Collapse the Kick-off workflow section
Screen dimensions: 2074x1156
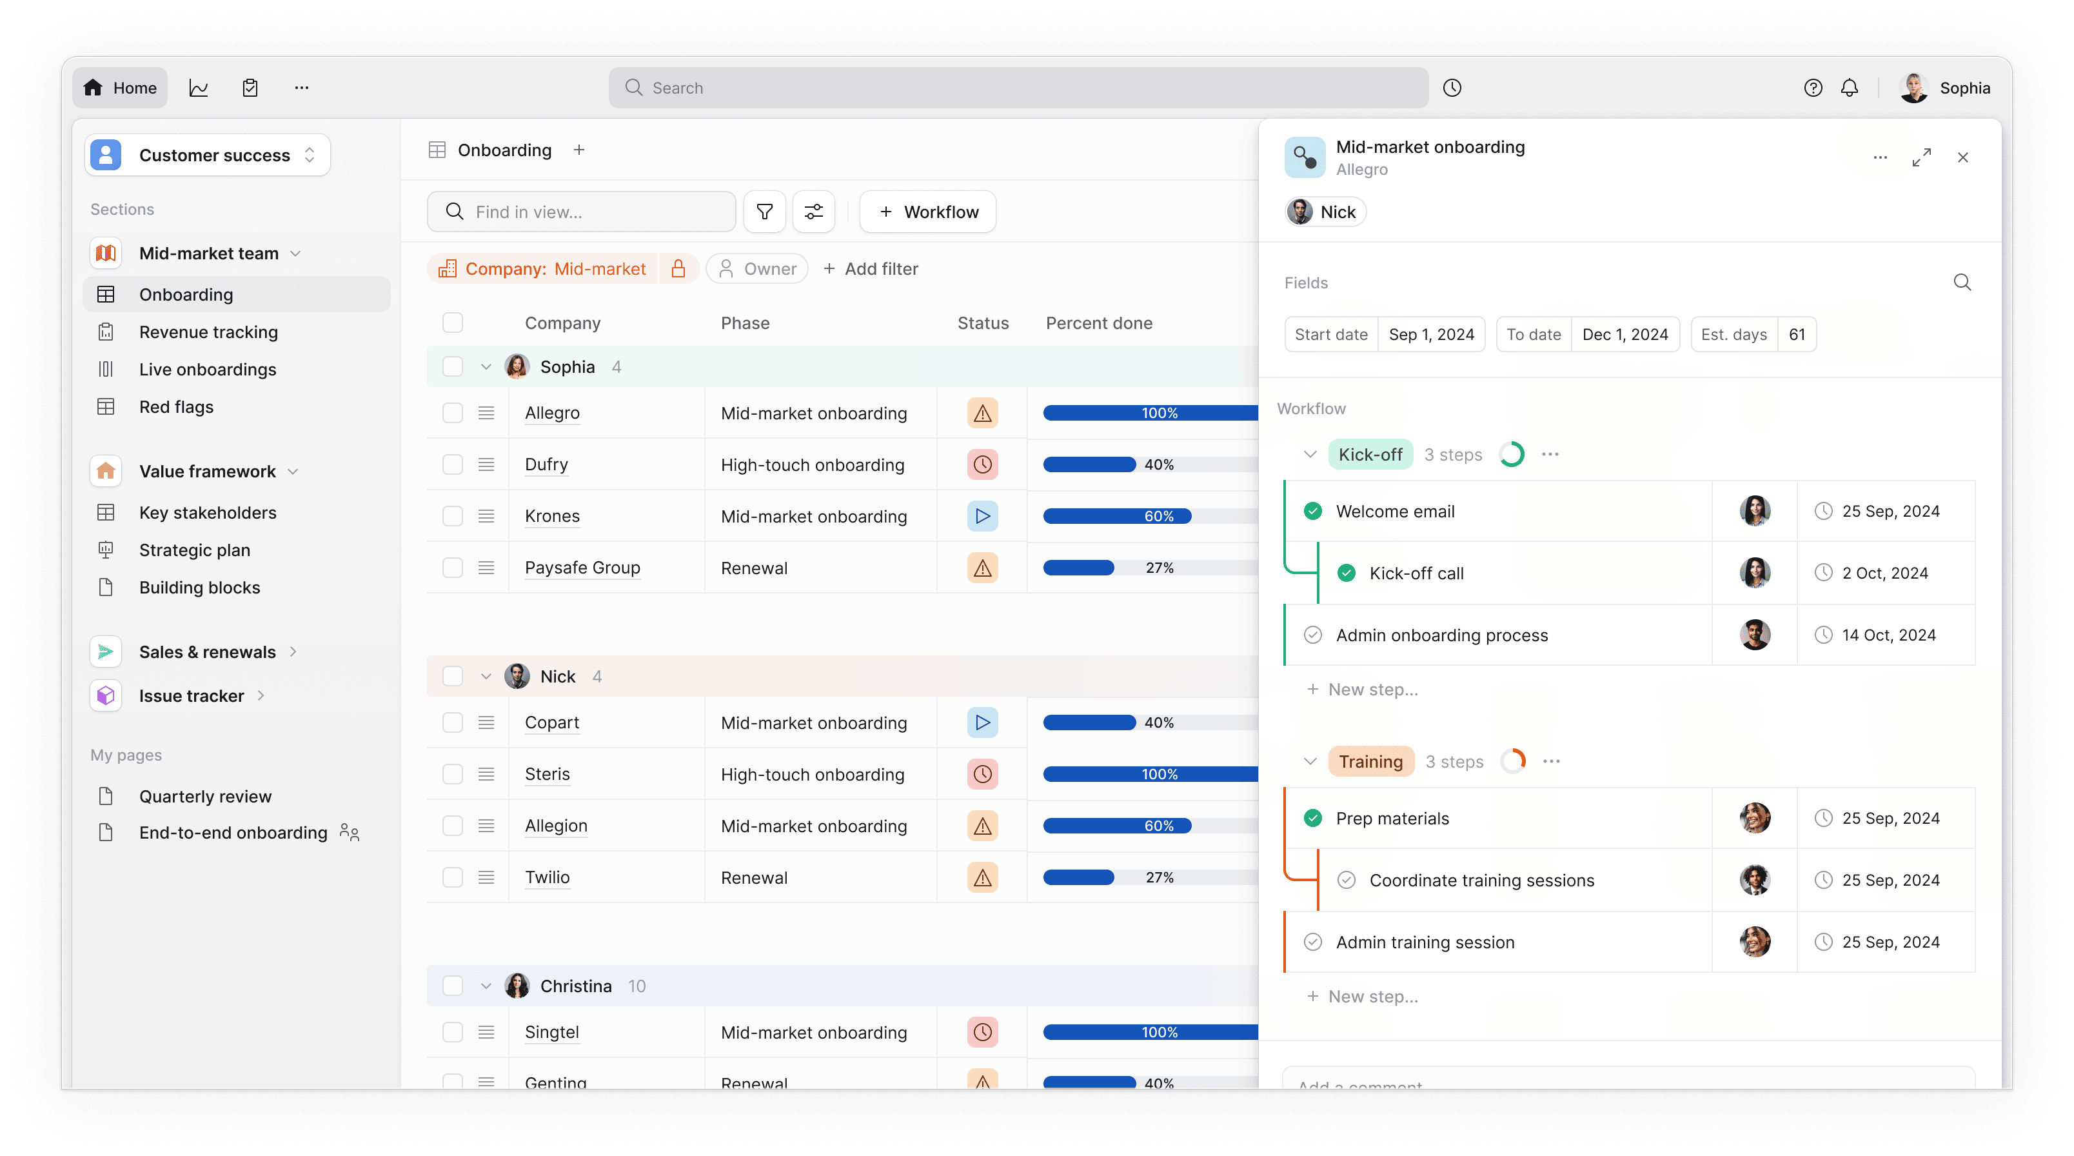(x=1310, y=454)
